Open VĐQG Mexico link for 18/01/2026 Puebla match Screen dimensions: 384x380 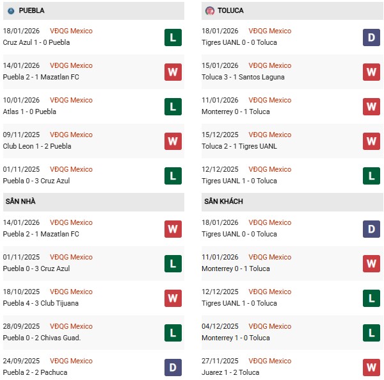coord(71,31)
